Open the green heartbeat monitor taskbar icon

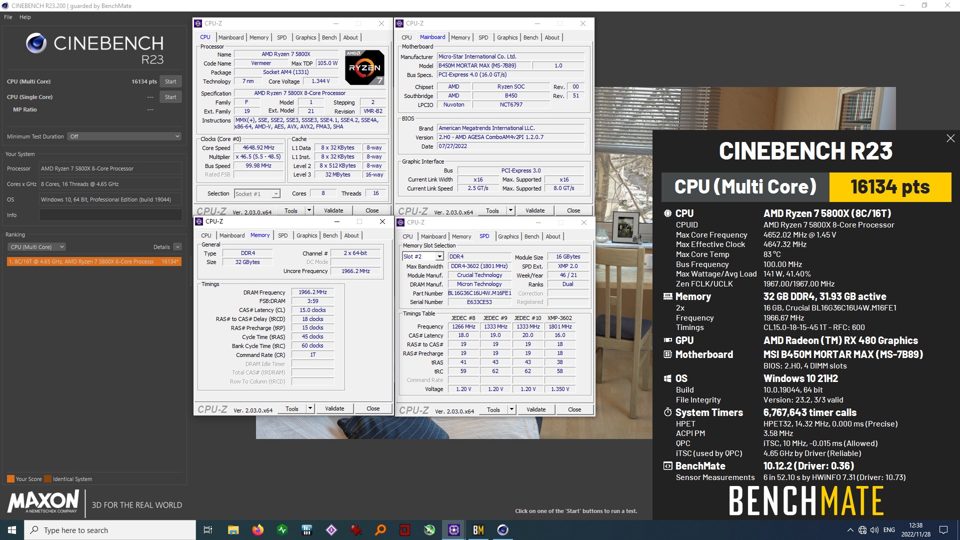pyautogui.click(x=282, y=530)
